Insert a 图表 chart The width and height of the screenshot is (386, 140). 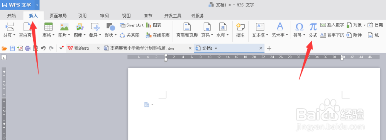click(x=154, y=25)
